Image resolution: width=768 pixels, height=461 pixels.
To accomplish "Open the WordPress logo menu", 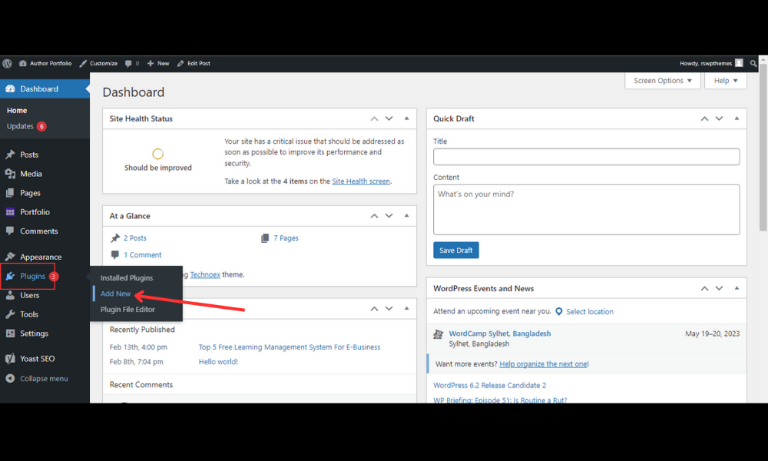I will [7, 63].
